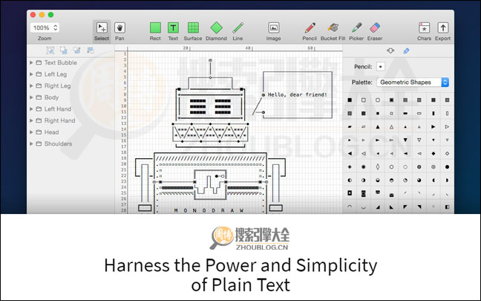Image resolution: width=481 pixels, height=301 pixels.
Task: Pick the large black down-pointing triangle glyph
Action: (405, 140)
